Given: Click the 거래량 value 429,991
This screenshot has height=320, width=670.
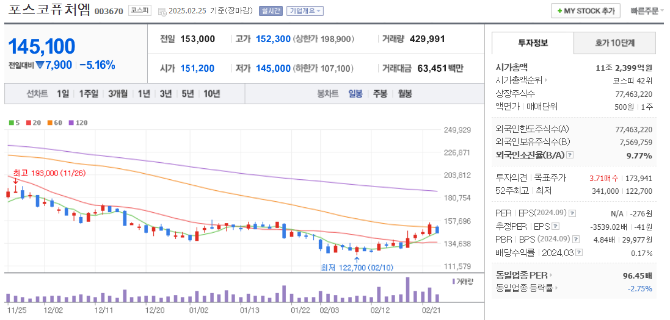Looking at the screenshot, I should (x=428, y=39).
